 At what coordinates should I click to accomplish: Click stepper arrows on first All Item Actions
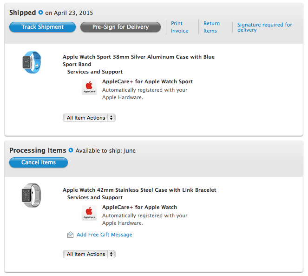pos(111,118)
